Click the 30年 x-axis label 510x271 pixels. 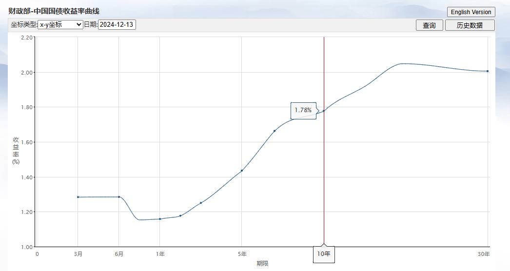pos(484,254)
